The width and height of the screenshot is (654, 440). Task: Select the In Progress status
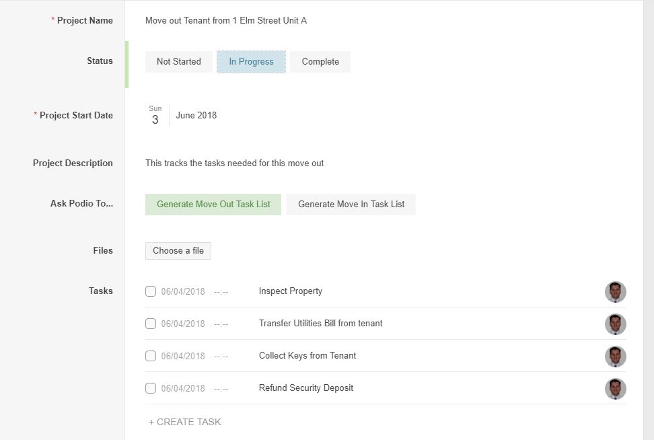(x=251, y=62)
